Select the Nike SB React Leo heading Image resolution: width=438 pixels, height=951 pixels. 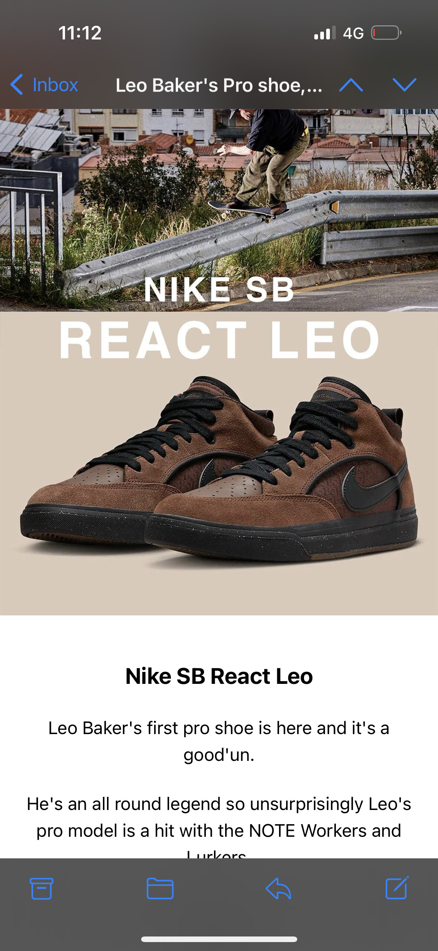tap(219, 676)
